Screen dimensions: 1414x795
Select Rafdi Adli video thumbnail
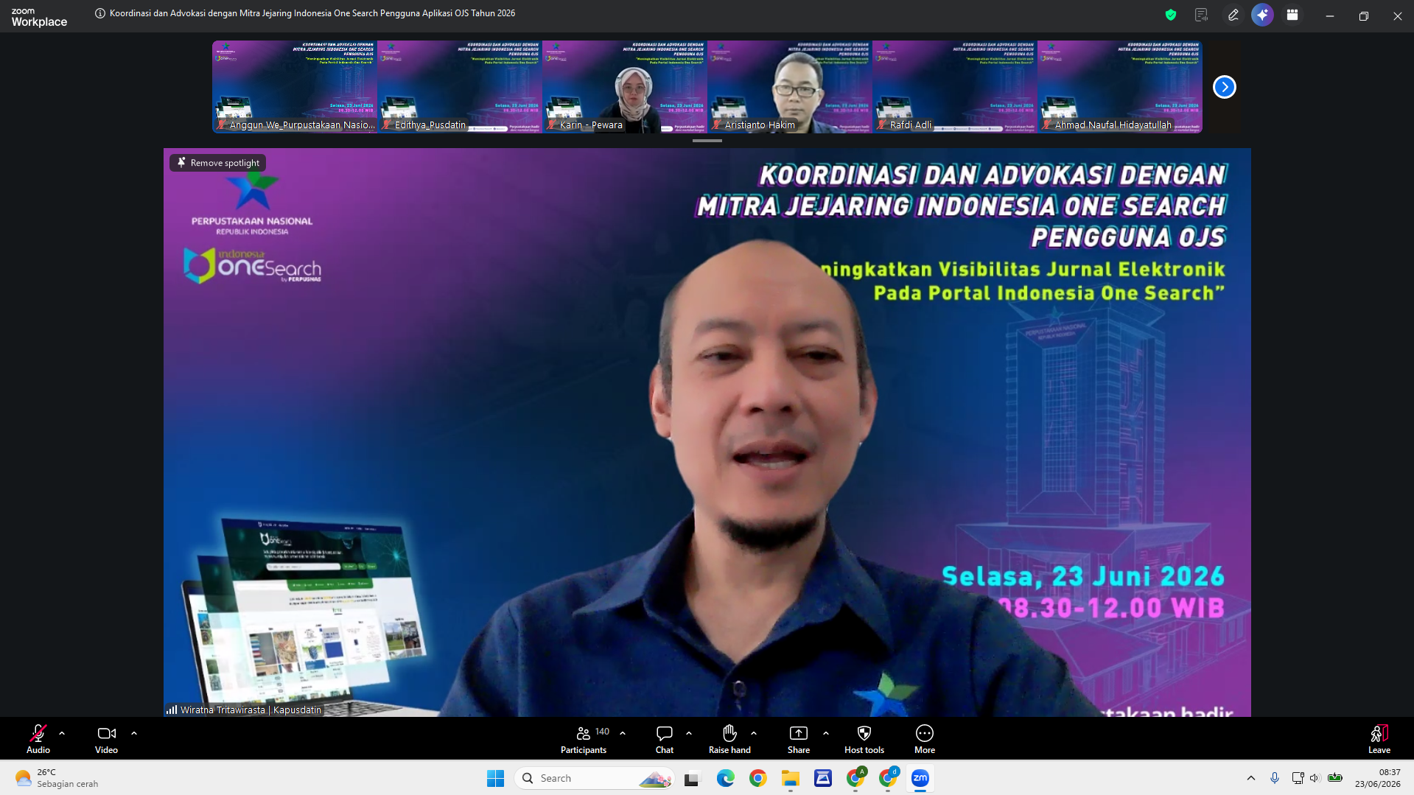pyautogui.click(x=955, y=87)
